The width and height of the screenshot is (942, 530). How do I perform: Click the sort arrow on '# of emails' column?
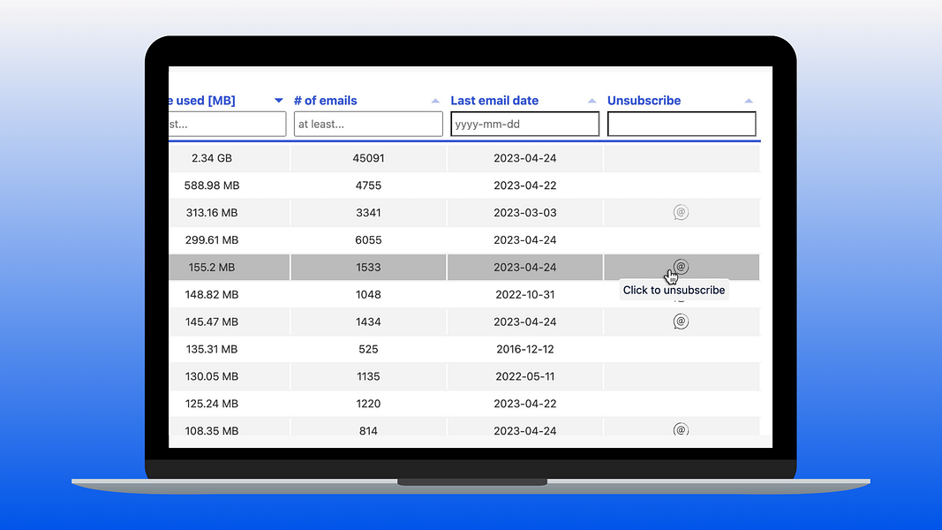point(434,101)
